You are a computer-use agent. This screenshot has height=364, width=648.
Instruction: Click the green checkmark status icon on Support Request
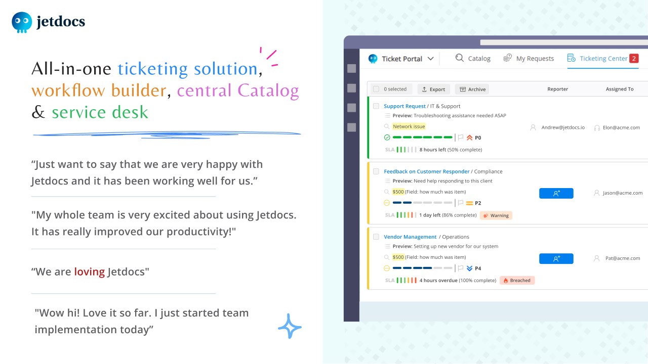pyautogui.click(x=387, y=138)
